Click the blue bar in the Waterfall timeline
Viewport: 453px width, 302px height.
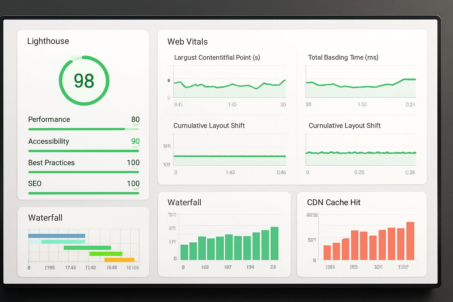[56, 236]
